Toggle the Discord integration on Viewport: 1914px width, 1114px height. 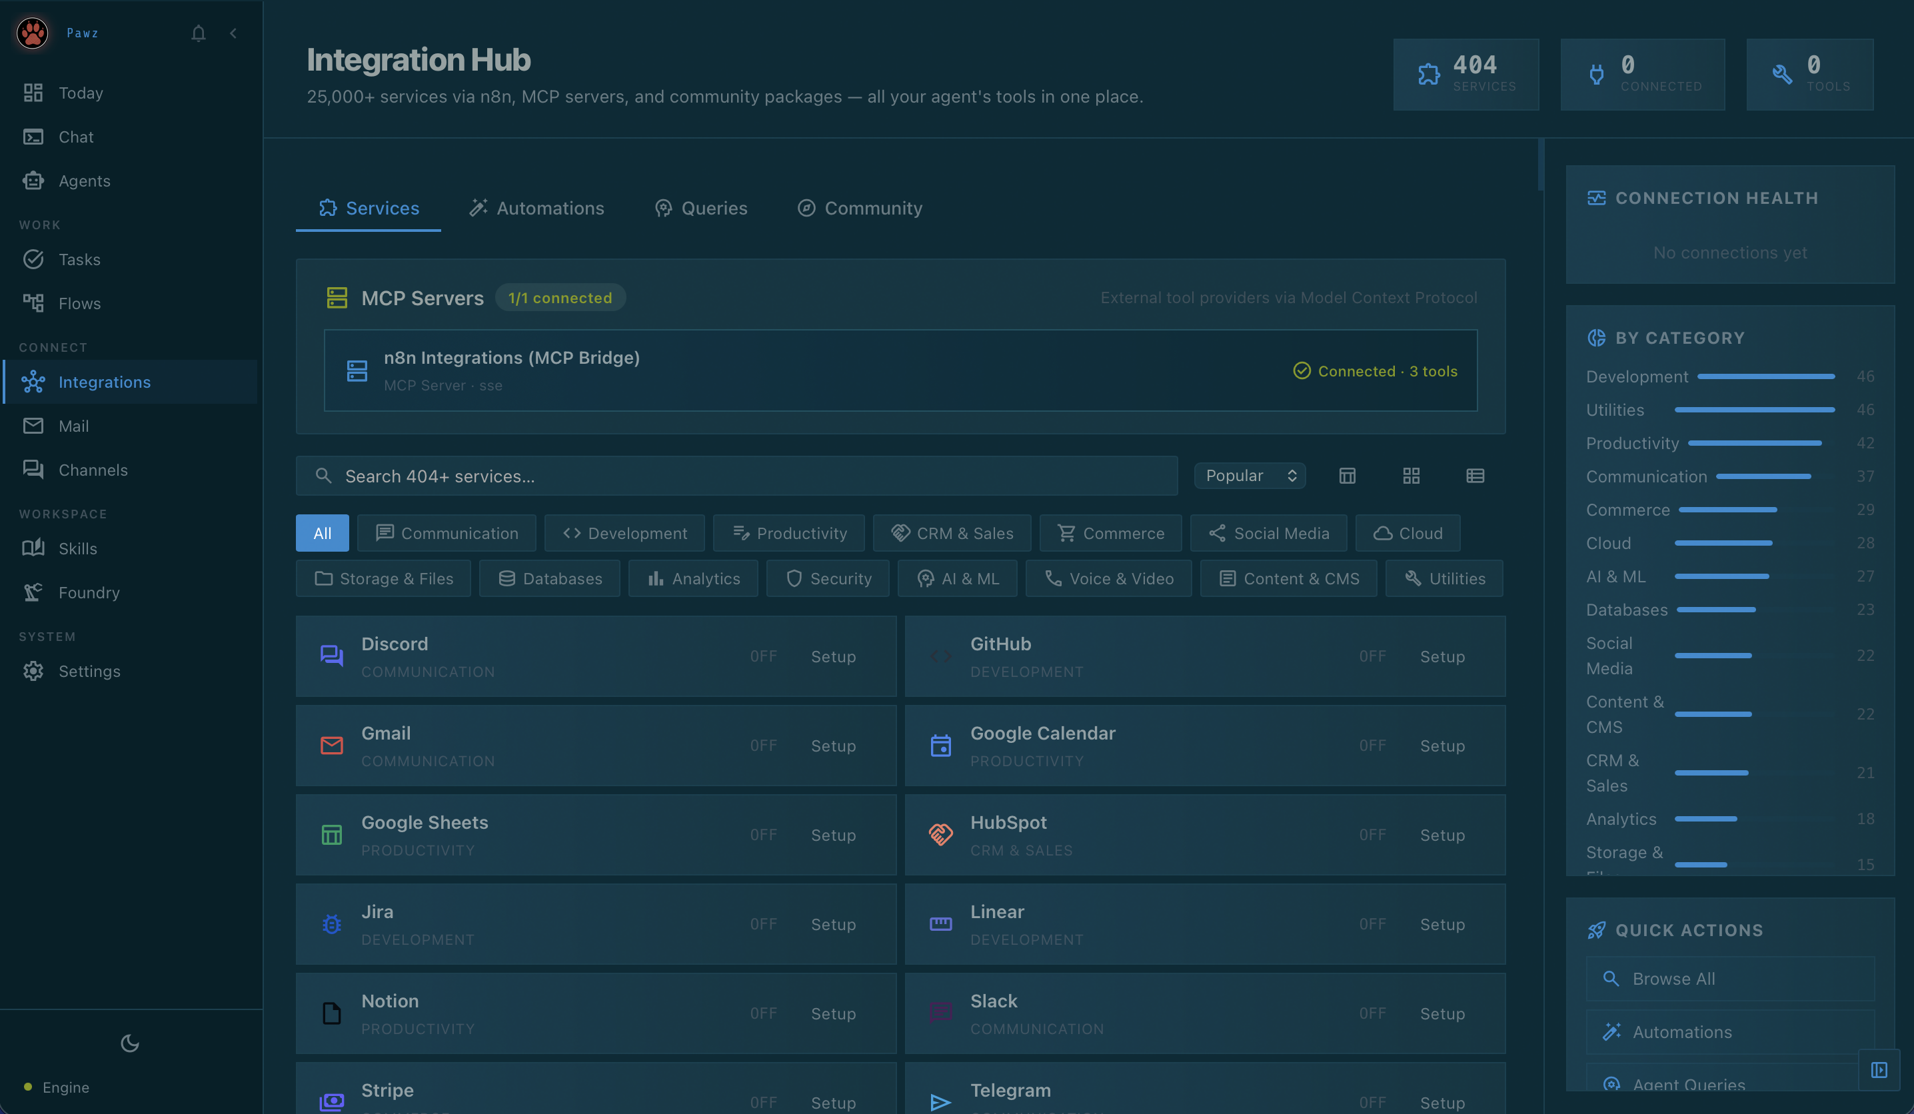pos(763,656)
